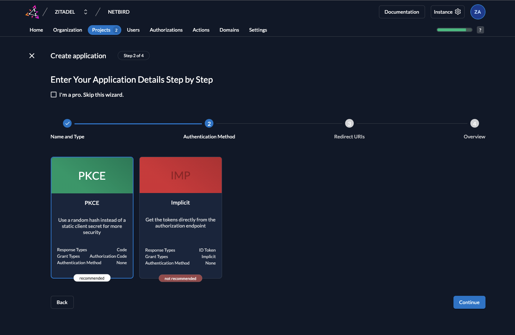Open the Authorizations section
The width and height of the screenshot is (515, 335).
click(166, 30)
